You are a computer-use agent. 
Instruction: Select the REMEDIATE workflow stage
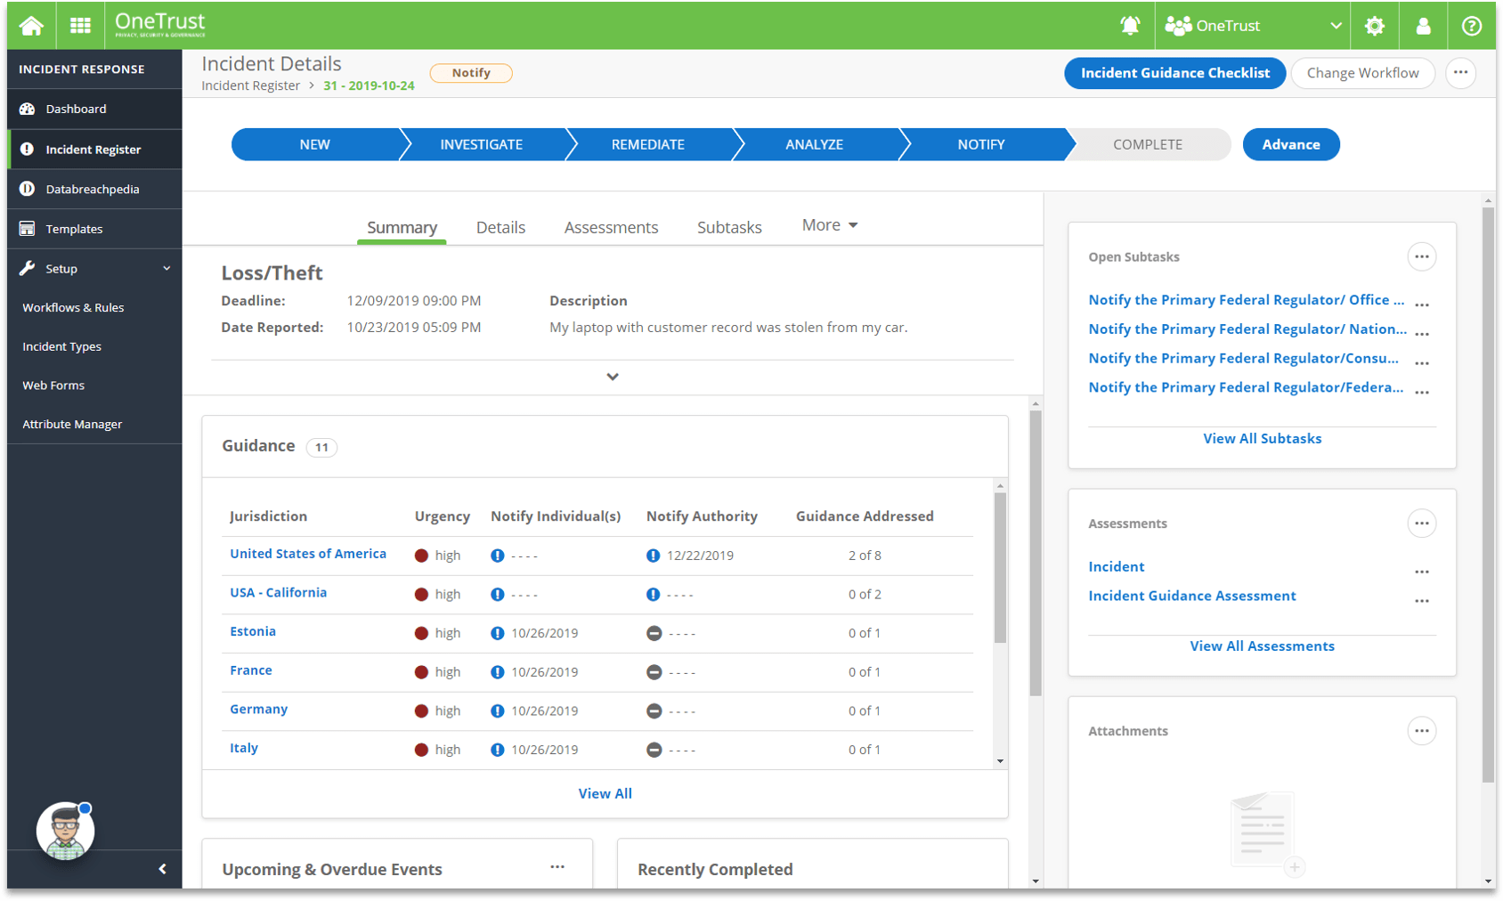(x=647, y=144)
